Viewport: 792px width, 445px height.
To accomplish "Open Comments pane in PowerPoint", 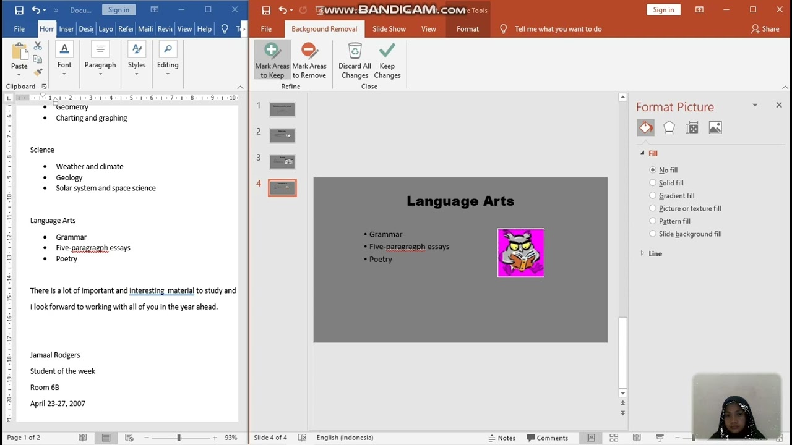I will [x=548, y=438].
